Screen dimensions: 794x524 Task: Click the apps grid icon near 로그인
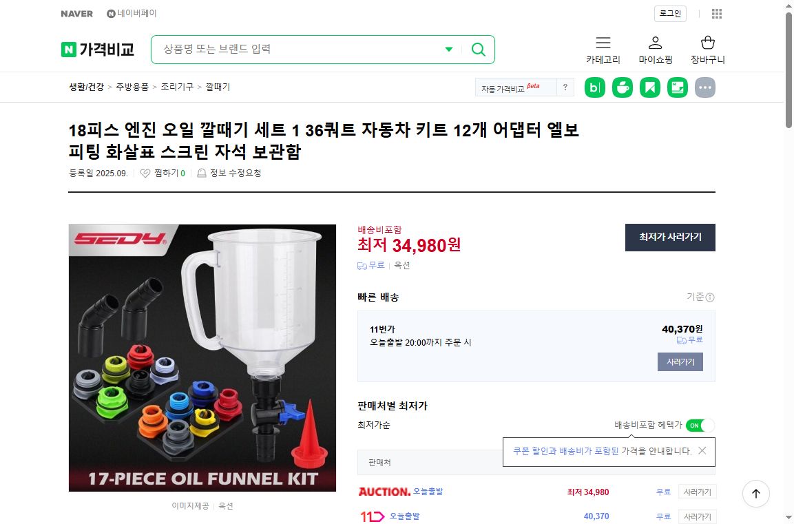(x=715, y=14)
